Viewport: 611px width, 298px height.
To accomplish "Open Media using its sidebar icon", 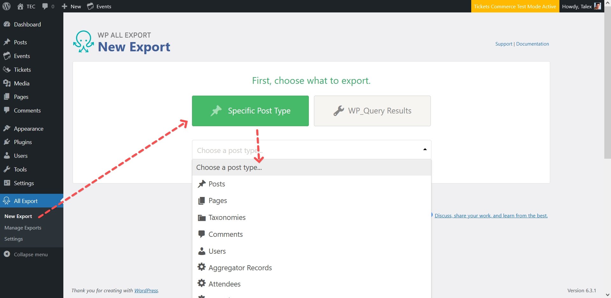I will point(7,83).
